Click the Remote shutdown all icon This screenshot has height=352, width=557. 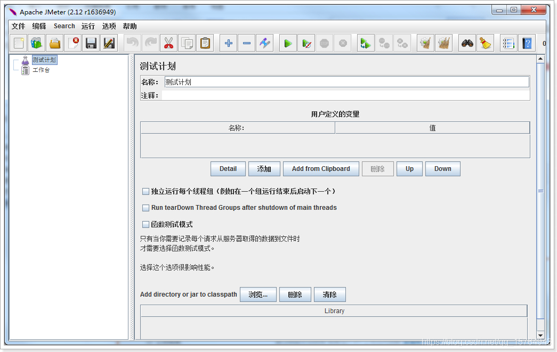[402, 43]
